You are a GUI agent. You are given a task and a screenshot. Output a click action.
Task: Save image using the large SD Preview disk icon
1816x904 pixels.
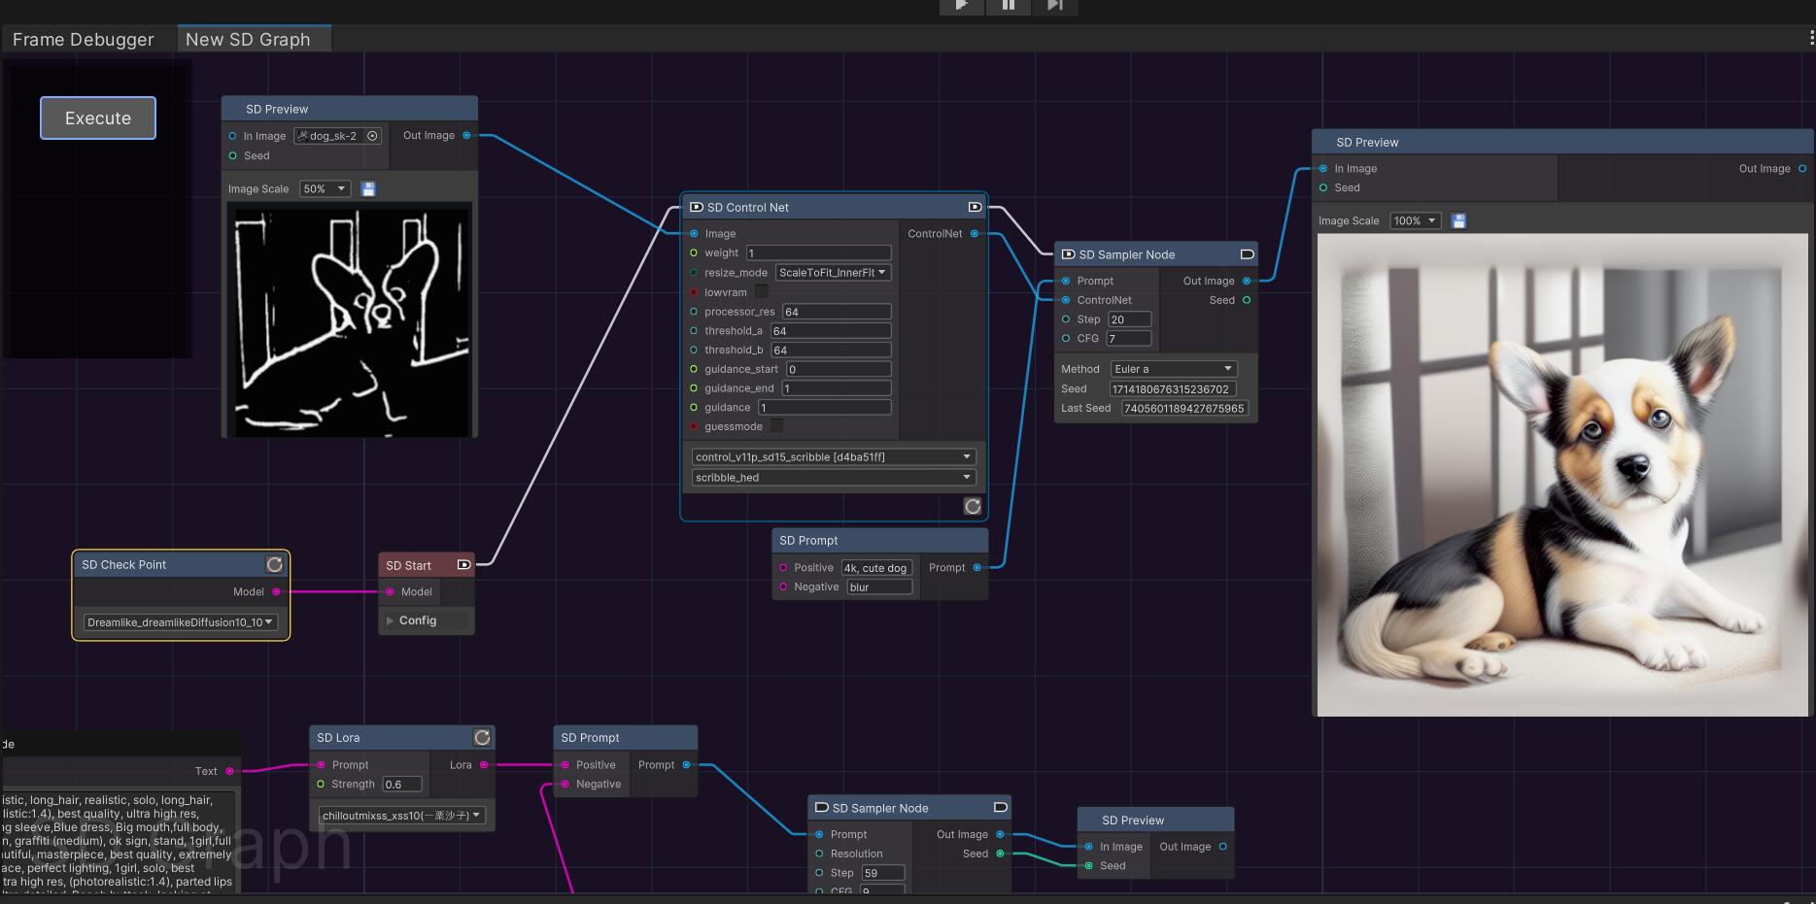pos(1458,220)
